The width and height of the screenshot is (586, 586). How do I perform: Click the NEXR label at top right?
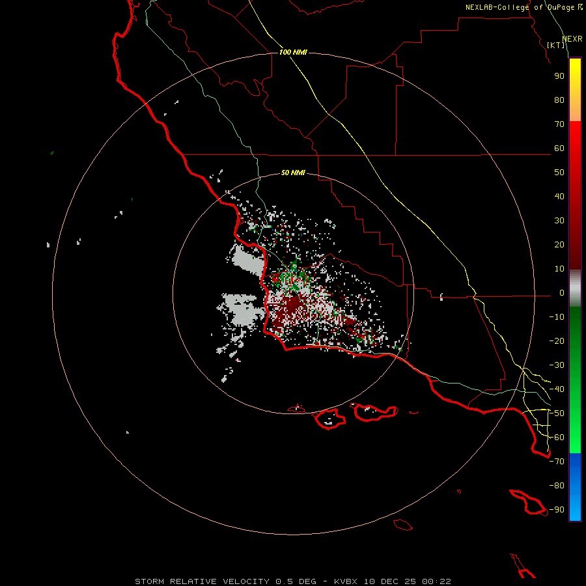click(x=572, y=39)
